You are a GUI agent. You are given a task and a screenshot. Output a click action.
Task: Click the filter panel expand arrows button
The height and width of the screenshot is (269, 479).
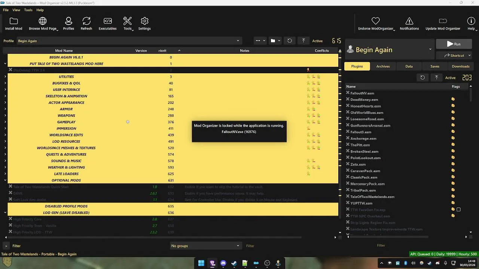(x=6, y=246)
